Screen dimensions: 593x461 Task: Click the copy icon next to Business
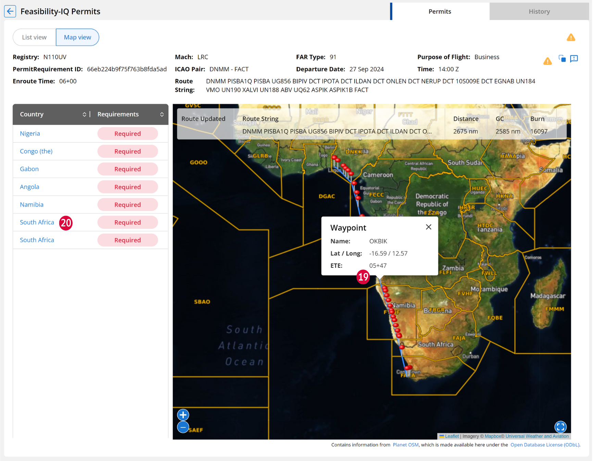click(x=562, y=59)
